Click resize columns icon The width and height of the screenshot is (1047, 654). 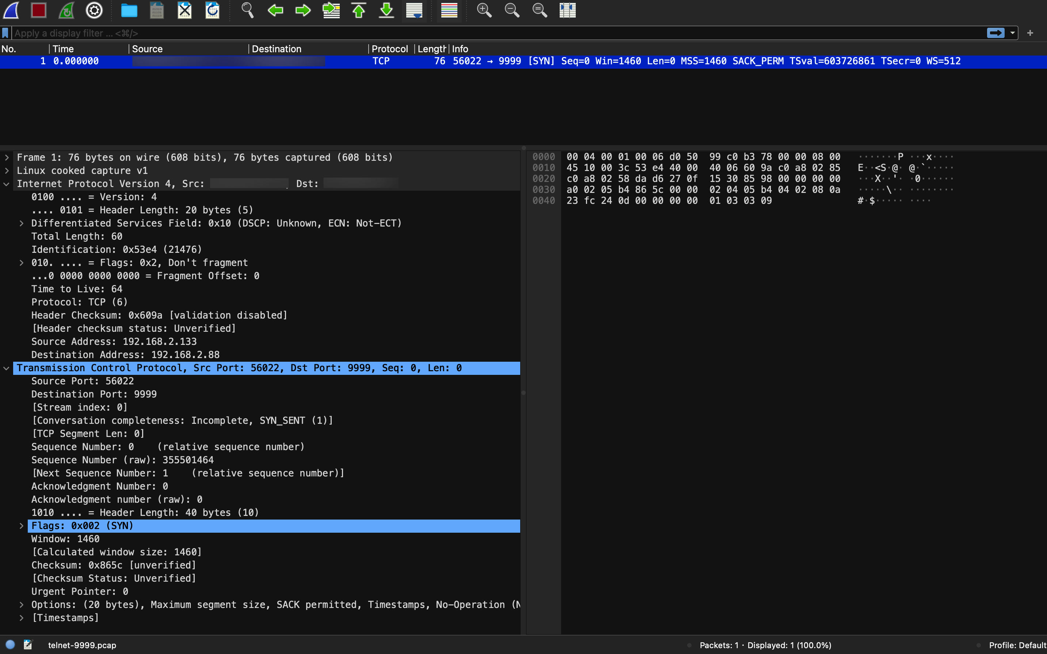click(x=567, y=10)
